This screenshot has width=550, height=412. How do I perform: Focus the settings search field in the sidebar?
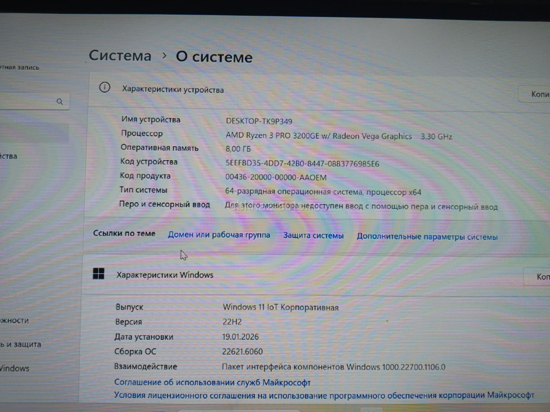[x=27, y=101]
